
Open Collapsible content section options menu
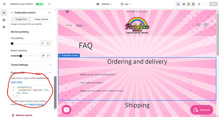49,13
